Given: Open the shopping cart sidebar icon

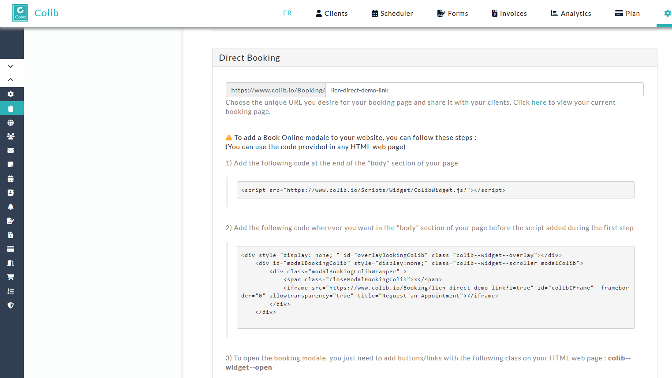Looking at the screenshot, I should (11, 277).
